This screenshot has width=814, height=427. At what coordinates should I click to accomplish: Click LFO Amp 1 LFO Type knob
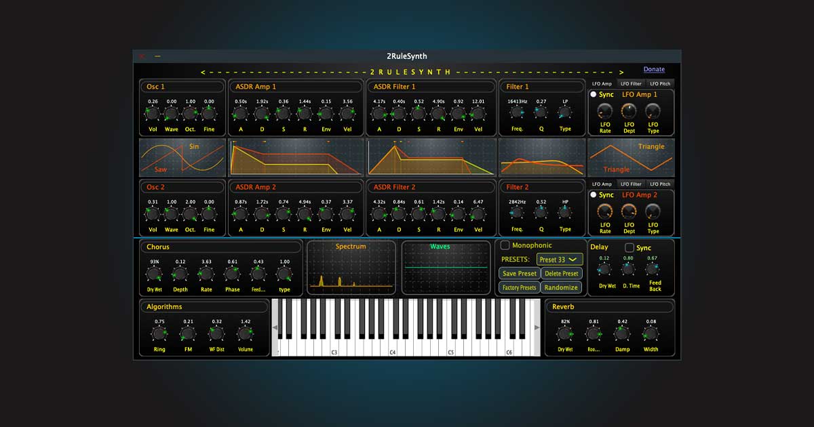[x=653, y=111]
